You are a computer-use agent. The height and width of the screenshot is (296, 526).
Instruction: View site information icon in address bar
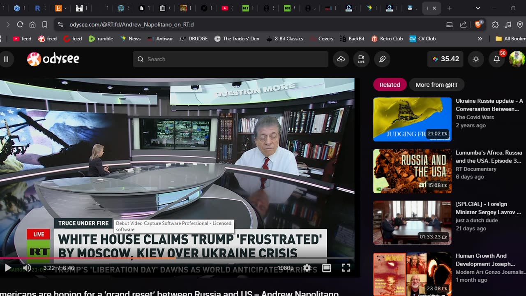[60, 25]
